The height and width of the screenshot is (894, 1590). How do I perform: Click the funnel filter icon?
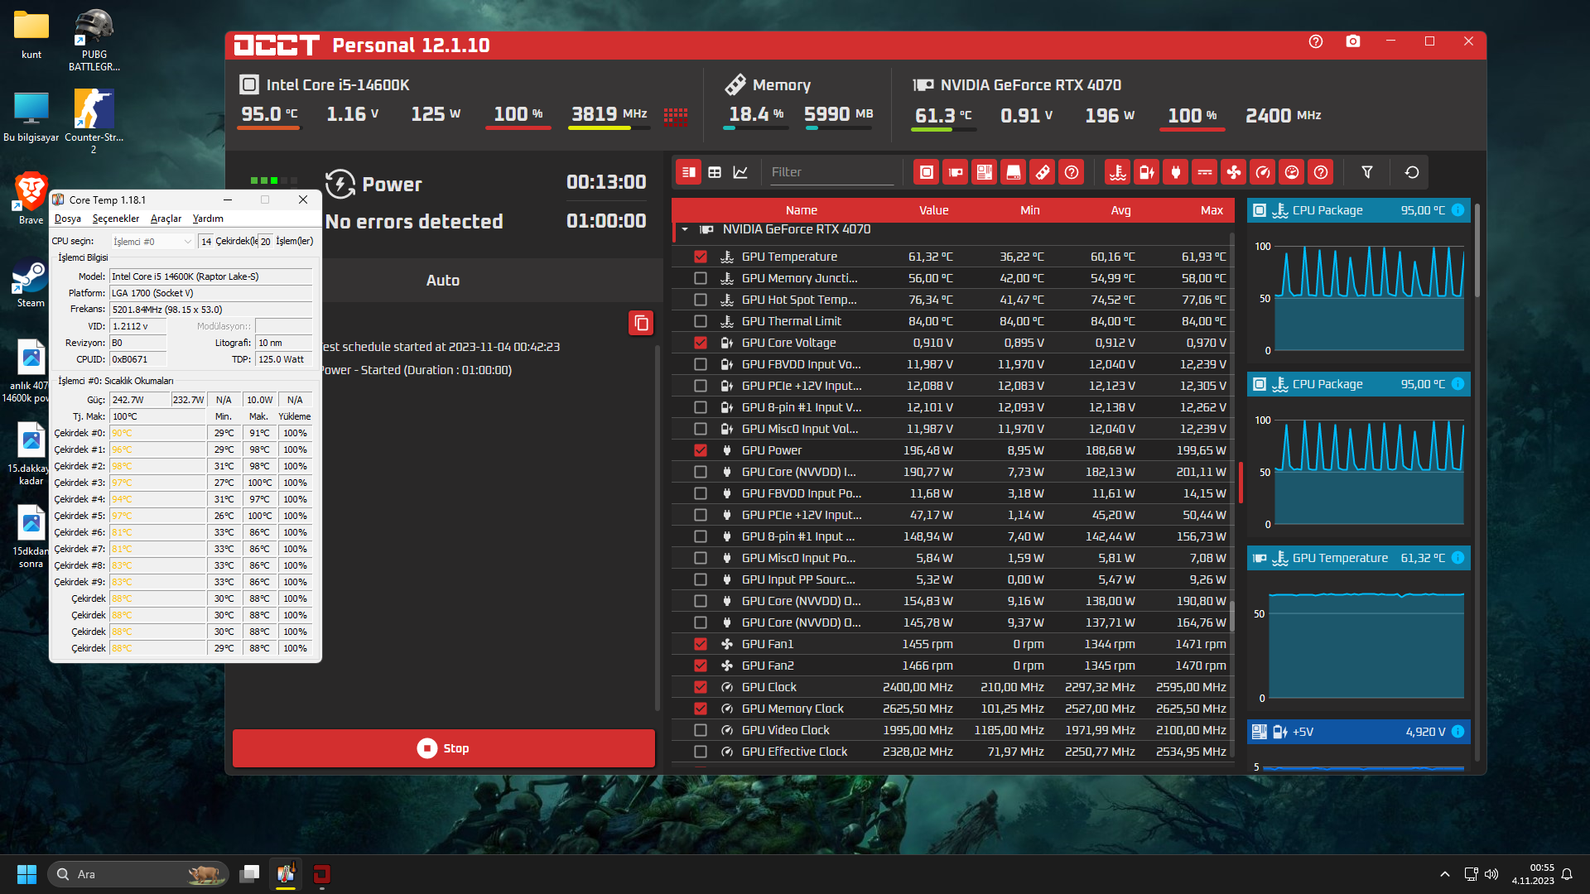1367,172
